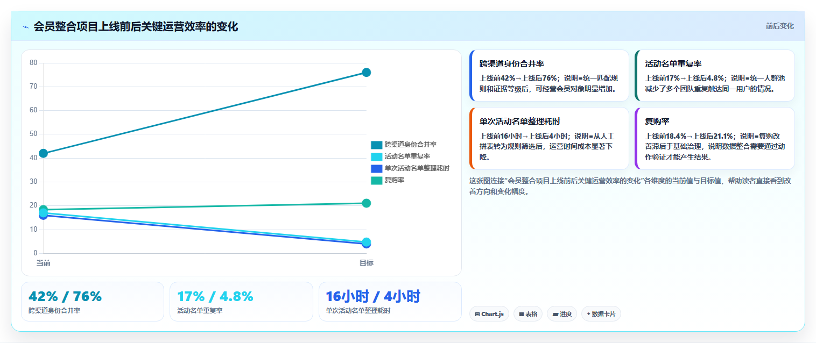Select the 42 data point at 当前
This screenshot has height=343, width=816.
(x=44, y=153)
